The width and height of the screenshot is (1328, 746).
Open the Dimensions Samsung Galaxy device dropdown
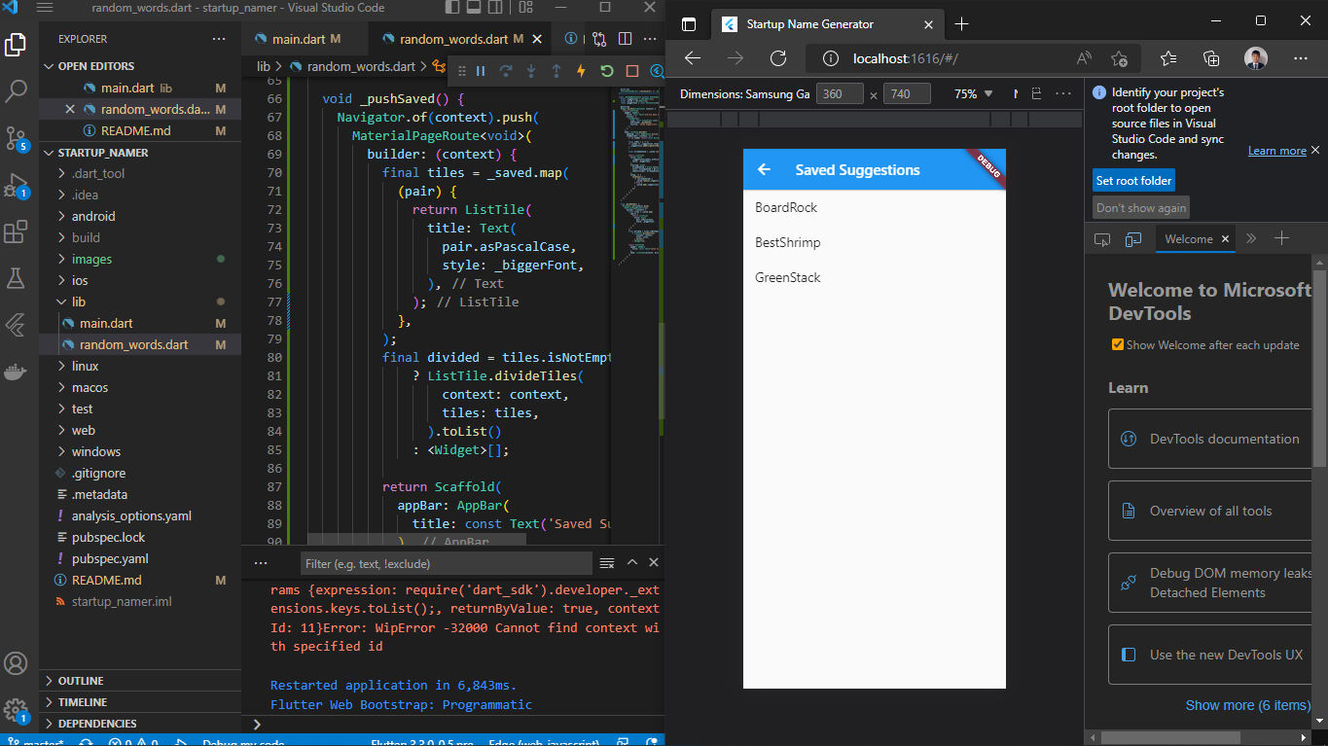(x=745, y=94)
